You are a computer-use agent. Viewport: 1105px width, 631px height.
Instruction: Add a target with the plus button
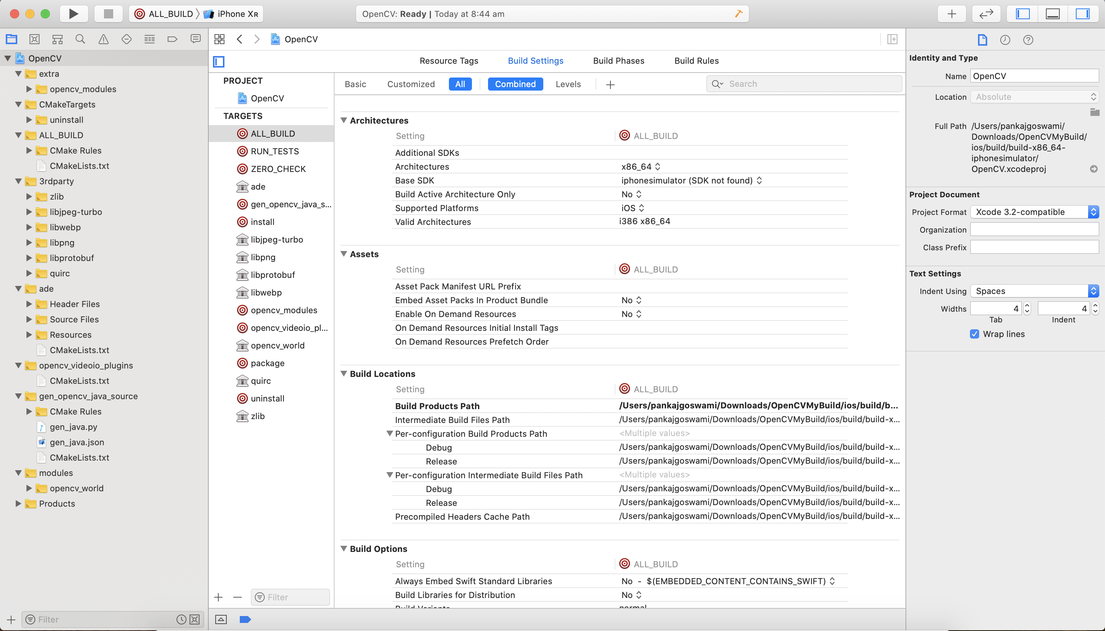218,597
